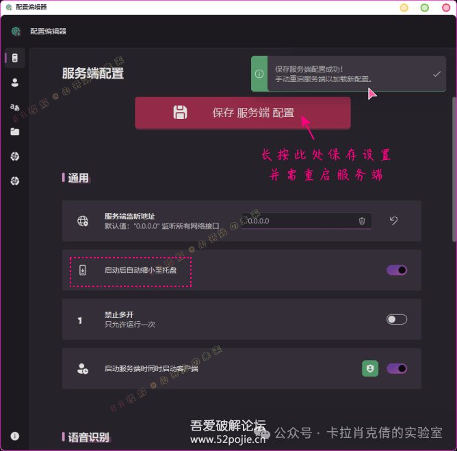The height and width of the screenshot is (451, 457).
Task: Click the first OpenAI-style sidebar icon
Action: [14, 156]
